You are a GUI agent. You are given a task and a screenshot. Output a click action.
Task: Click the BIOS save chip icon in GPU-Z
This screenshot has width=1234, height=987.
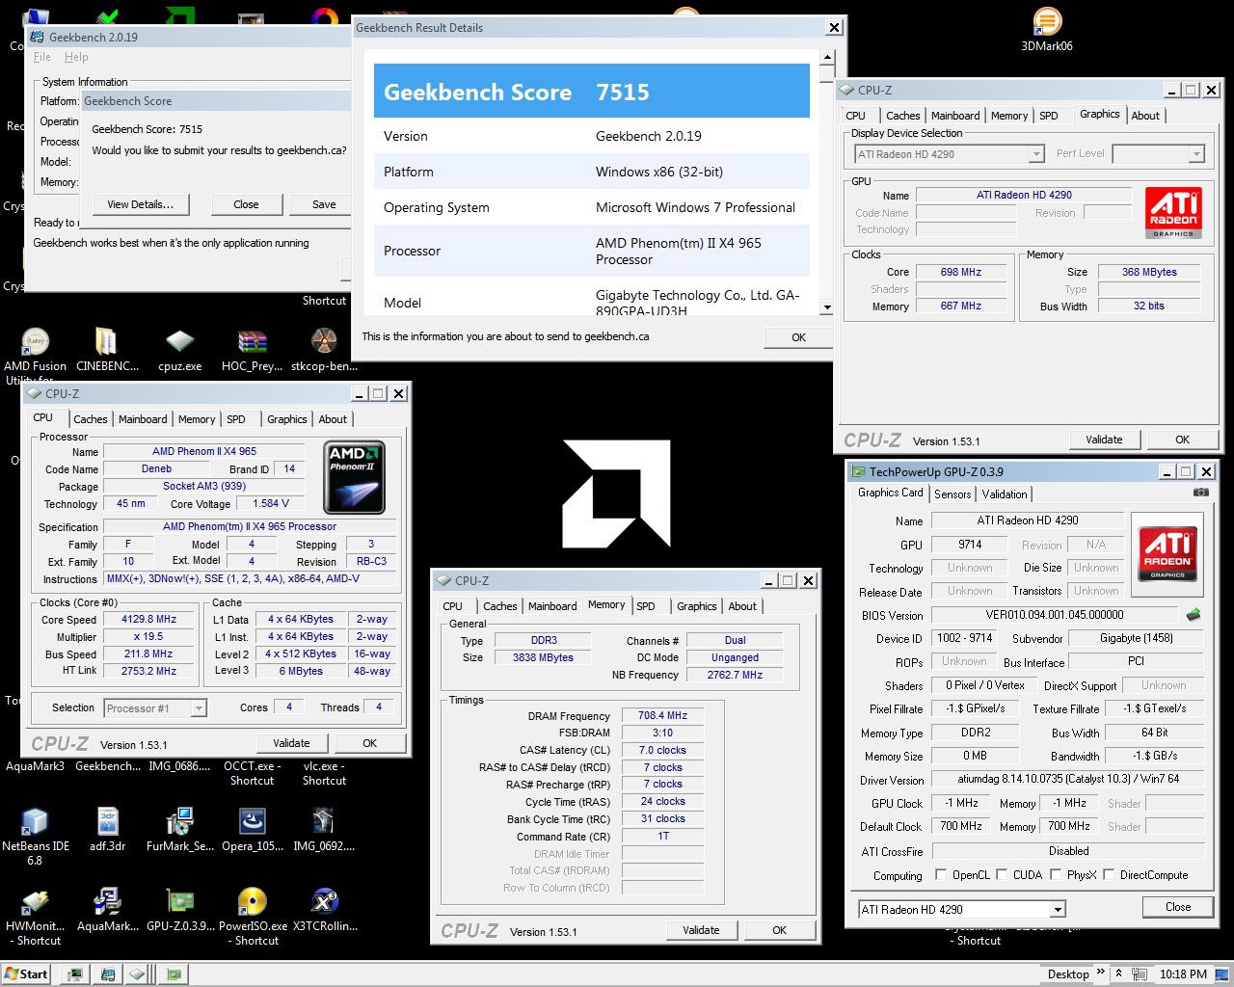[1193, 615]
